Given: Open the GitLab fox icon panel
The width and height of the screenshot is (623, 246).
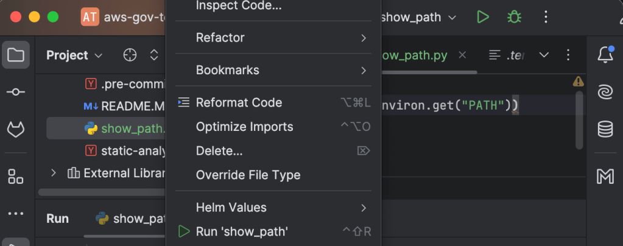Looking at the screenshot, I should coord(16,129).
